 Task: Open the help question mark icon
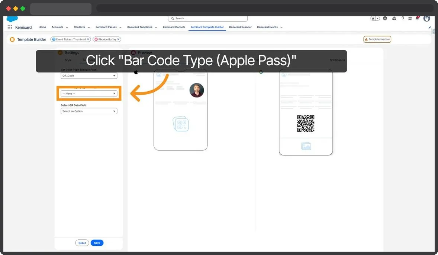click(403, 19)
